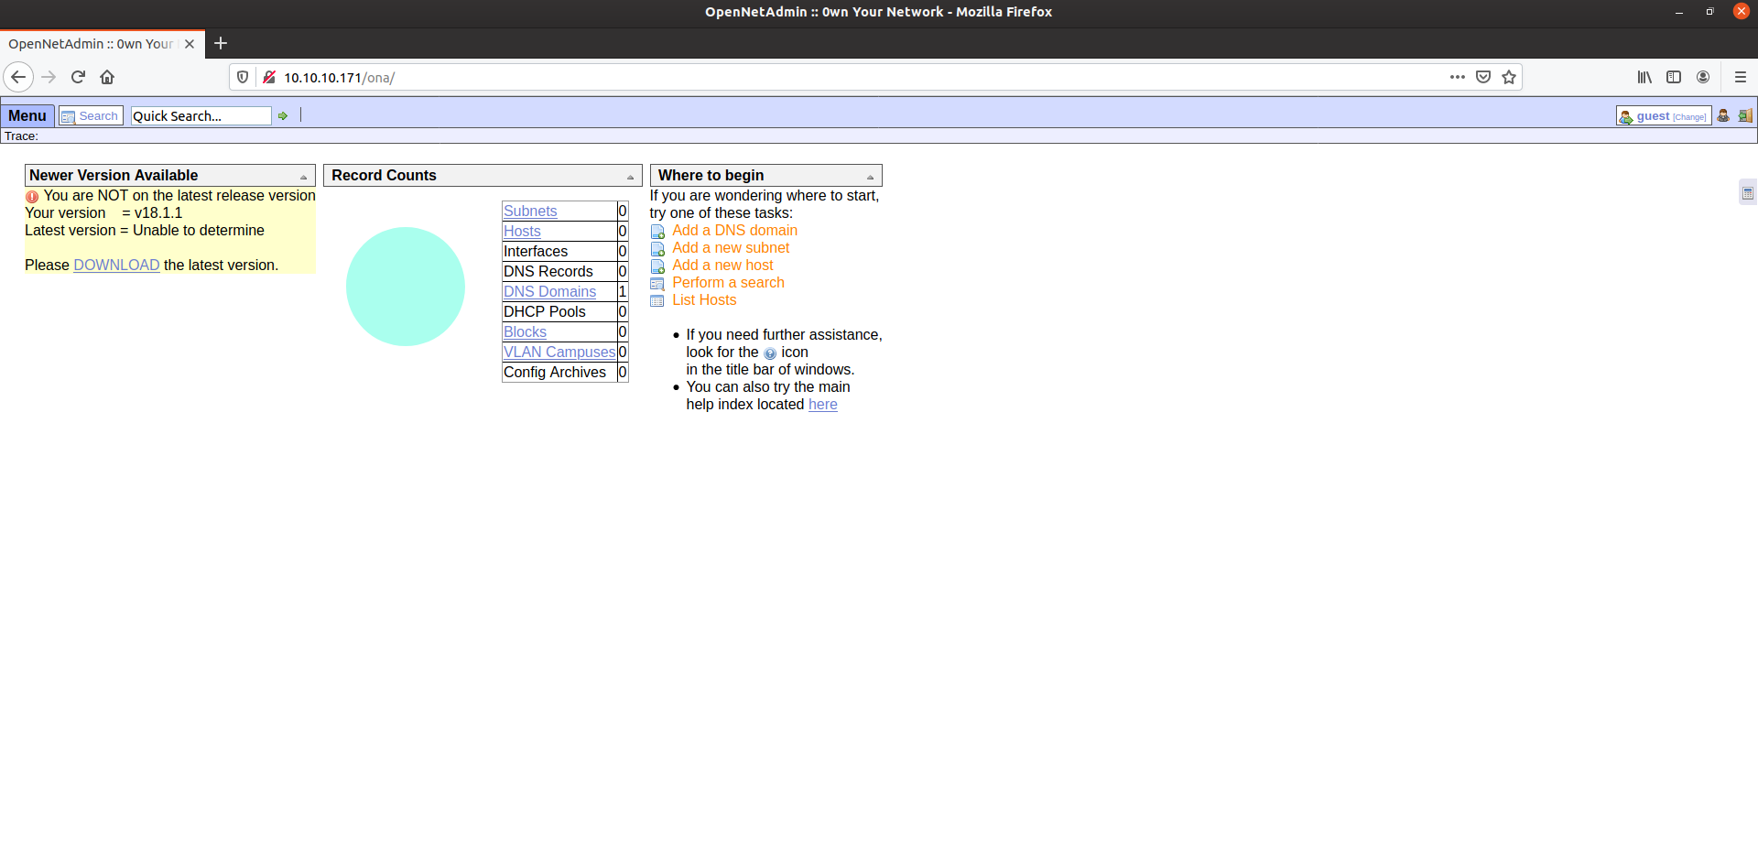Click Firefox forward arrow
The image size is (1758, 857).
(49, 77)
